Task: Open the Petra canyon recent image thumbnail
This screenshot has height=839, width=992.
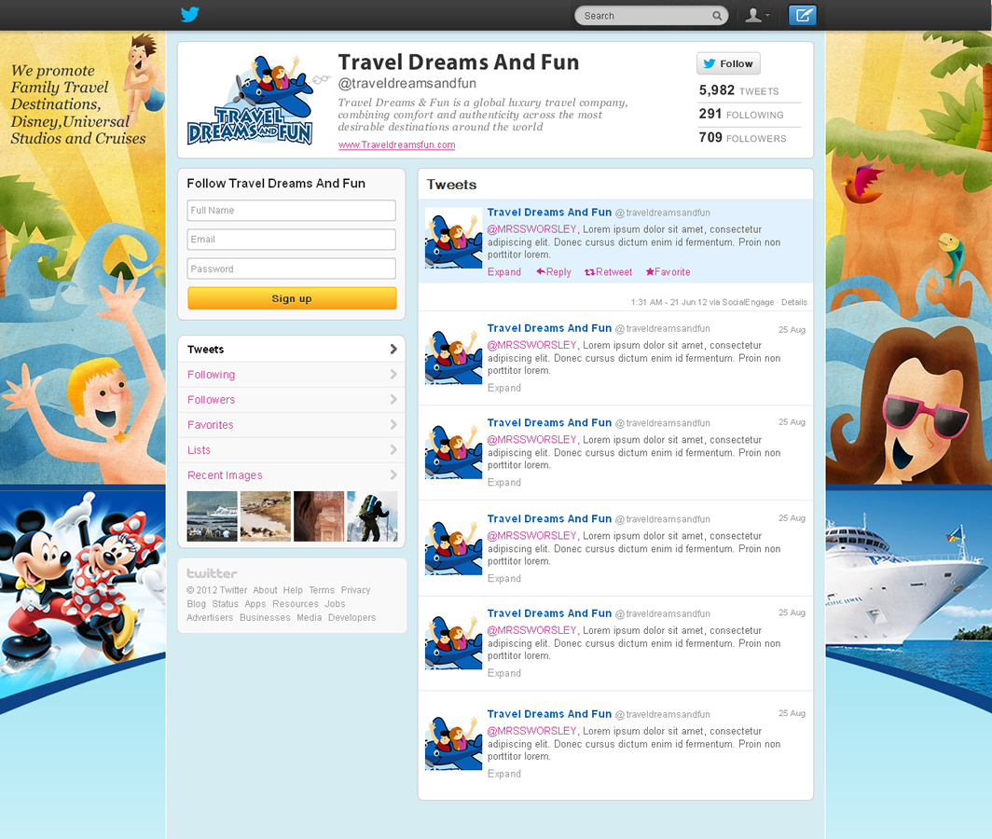Action: tap(319, 516)
